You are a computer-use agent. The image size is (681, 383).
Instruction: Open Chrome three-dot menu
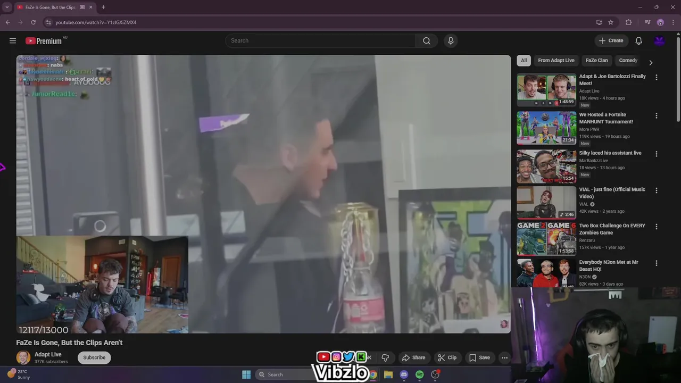click(674, 22)
